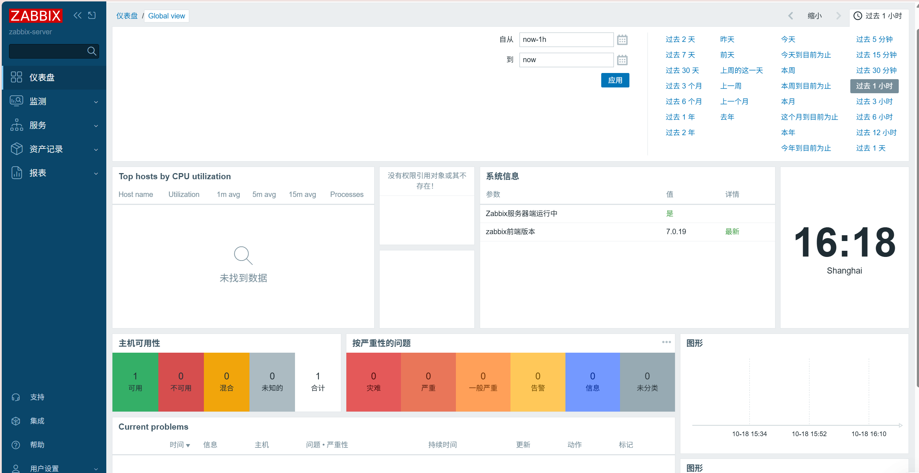Click the sidebar compact mode icon
The width and height of the screenshot is (919, 473).
point(92,15)
